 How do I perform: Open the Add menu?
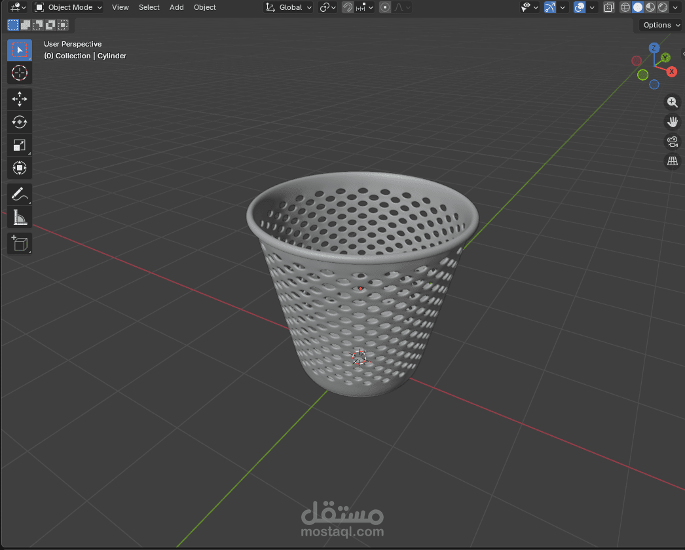(176, 7)
